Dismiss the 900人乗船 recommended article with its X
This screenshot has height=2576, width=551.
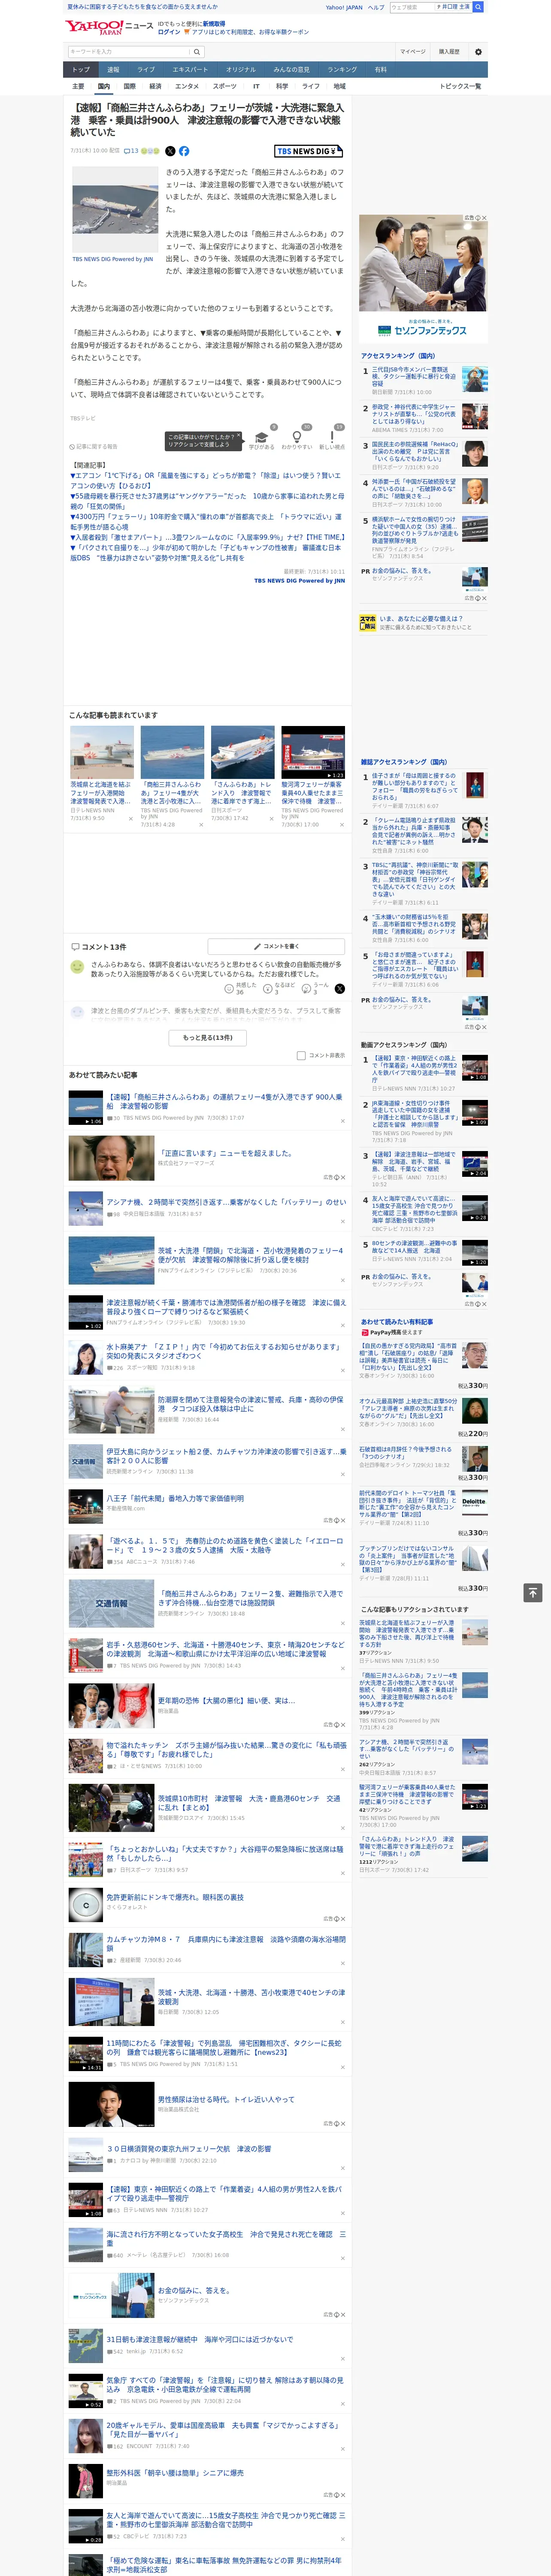coord(343,1121)
